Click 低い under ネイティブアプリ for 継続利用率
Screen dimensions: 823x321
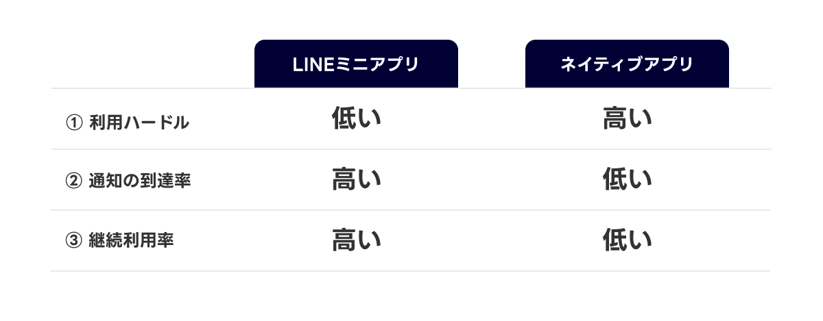627,240
